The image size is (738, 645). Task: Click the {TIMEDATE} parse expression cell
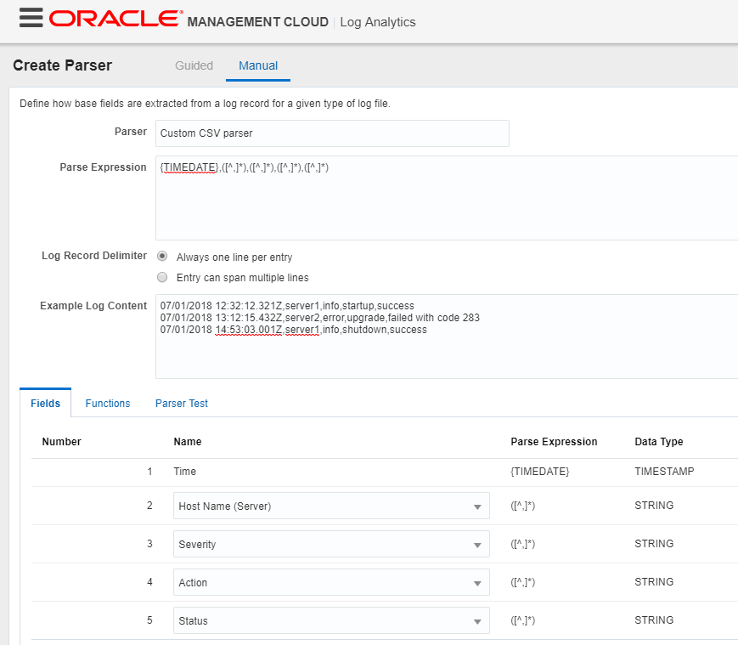point(540,472)
